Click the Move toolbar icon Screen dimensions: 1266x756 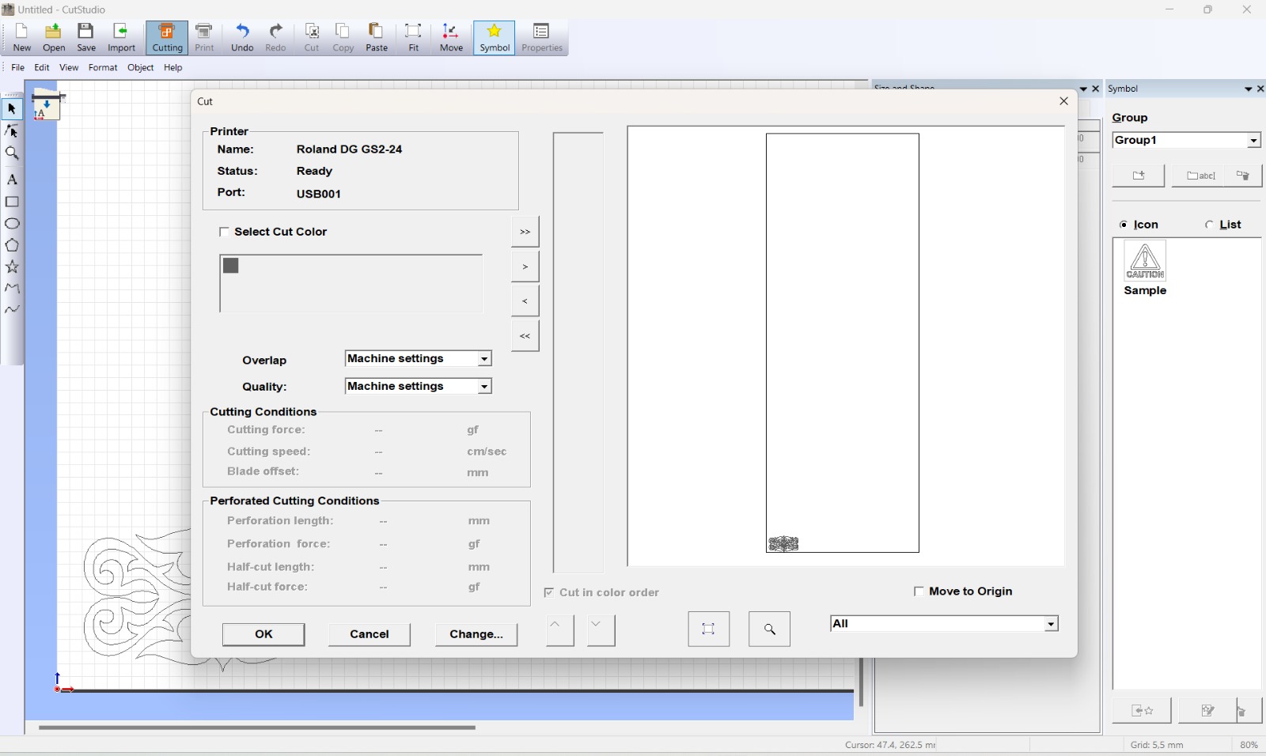tap(452, 38)
